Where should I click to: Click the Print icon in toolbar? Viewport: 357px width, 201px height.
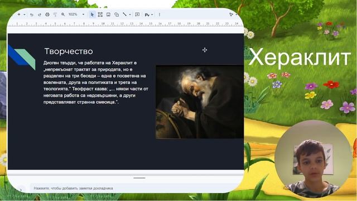pyautogui.click(x=47, y=15)
